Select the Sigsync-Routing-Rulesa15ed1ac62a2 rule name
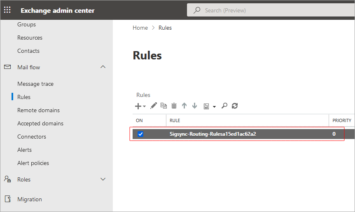 [x=213, y=134]
